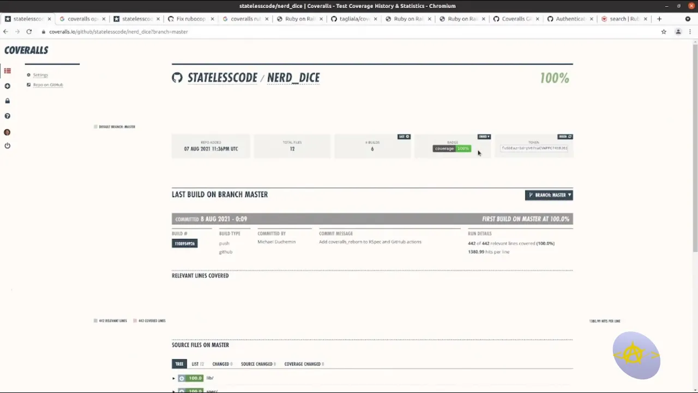The width and height of the screenshot is (698, 393).
Task: Click the page vertical scrollbar
Action: [x=695, y=147]
